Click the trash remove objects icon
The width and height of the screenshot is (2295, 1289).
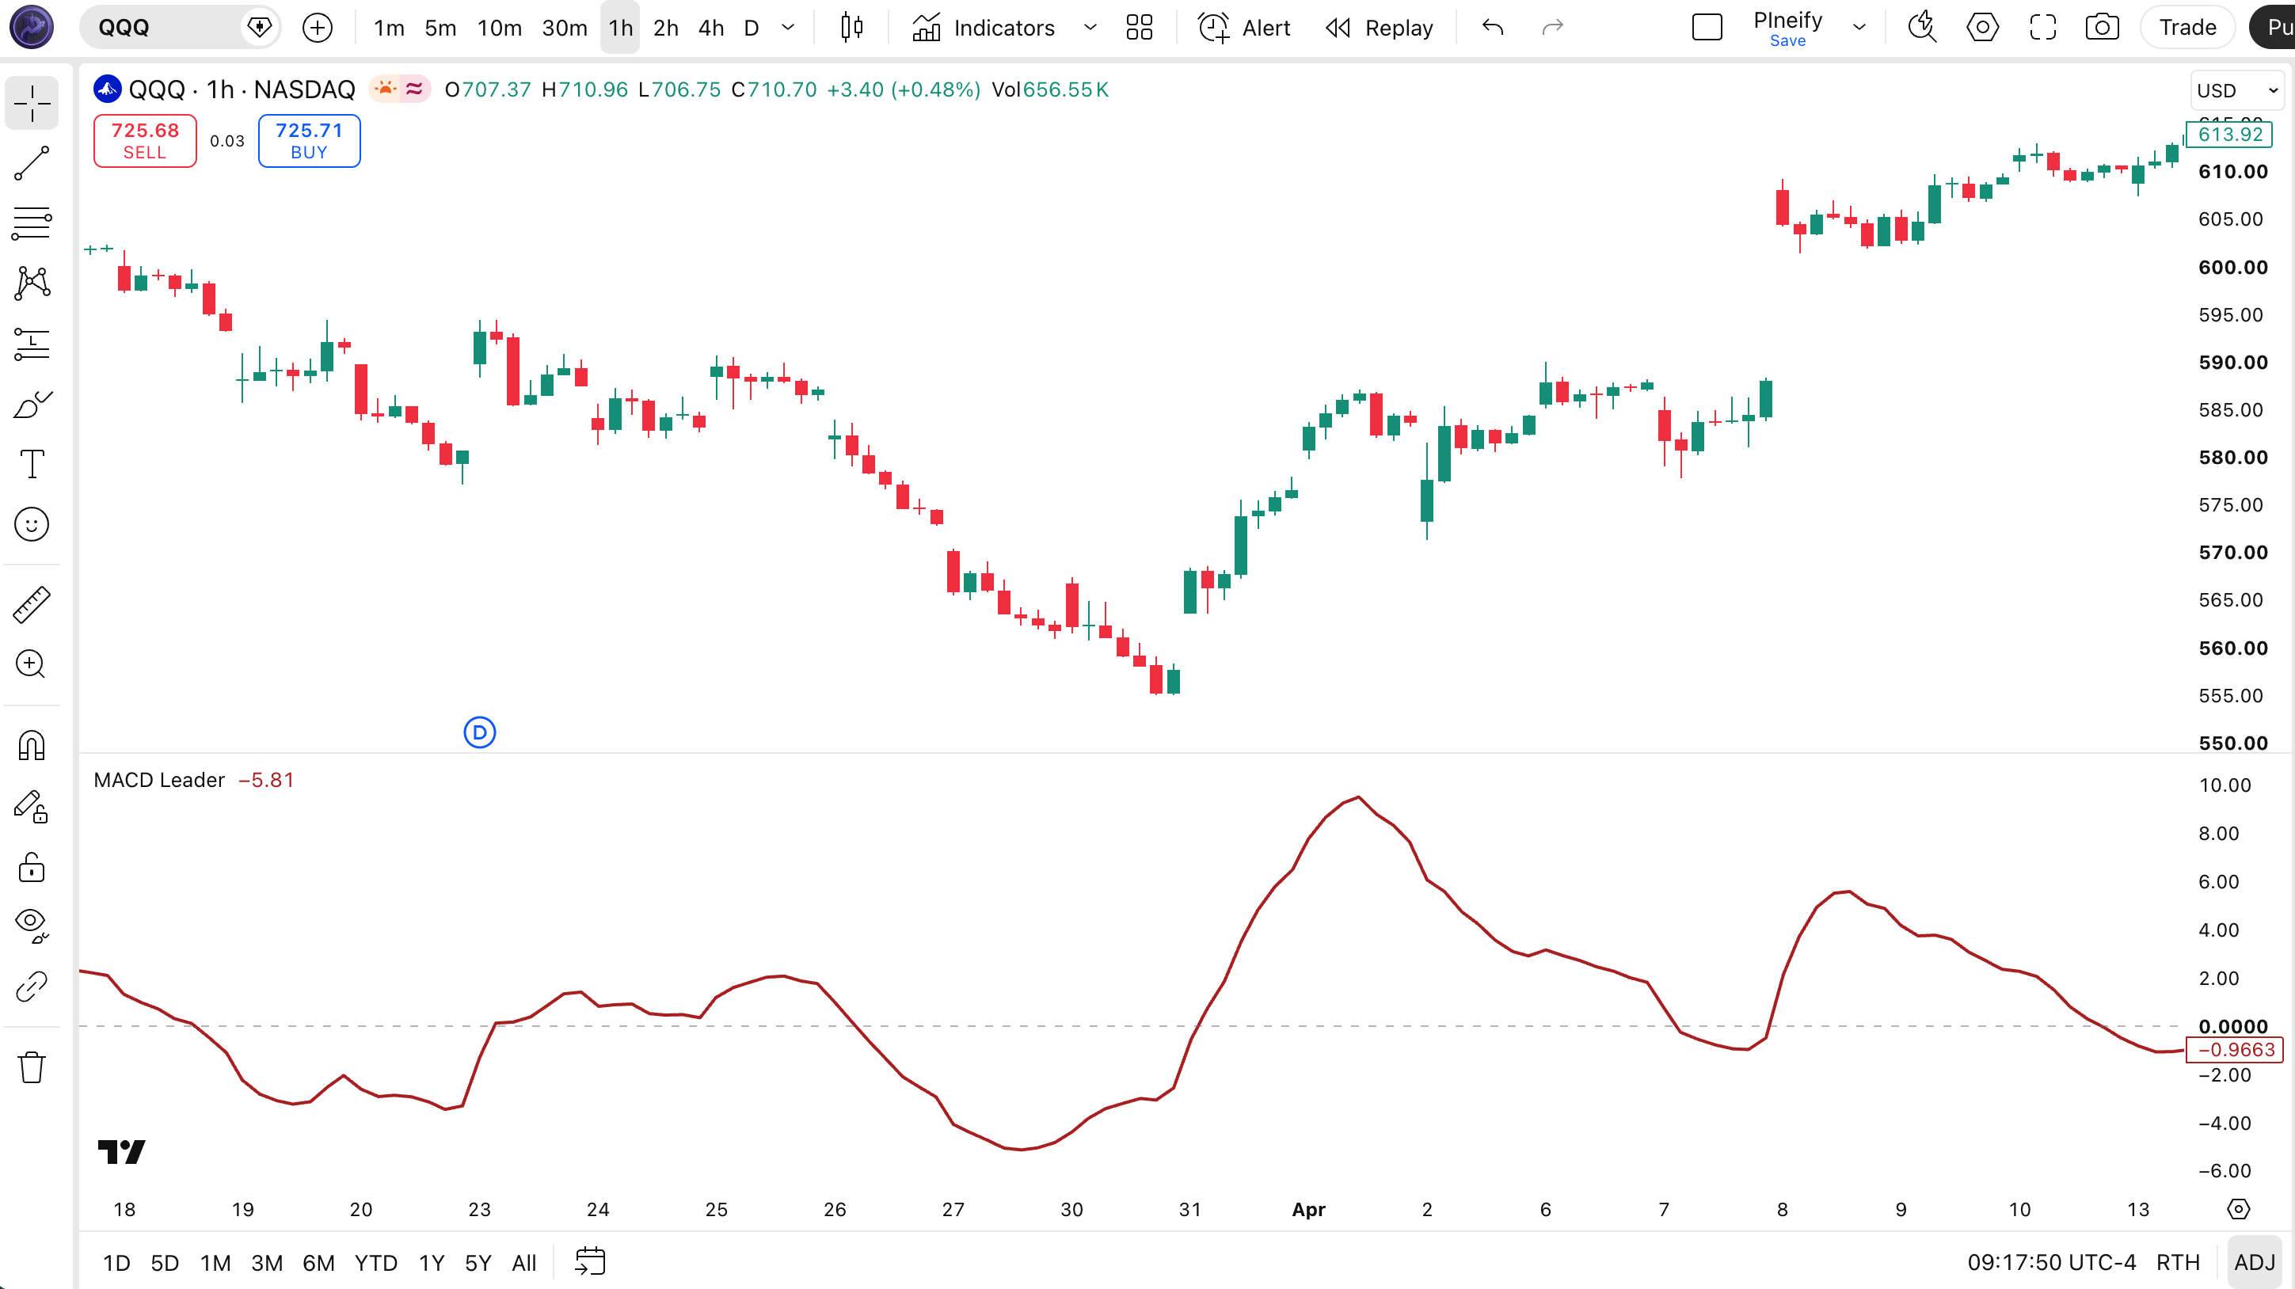click(32, 1067)
